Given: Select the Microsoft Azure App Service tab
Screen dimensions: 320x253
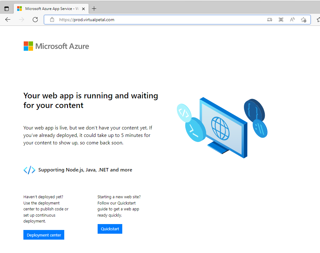Looking at the screenshot, I should click(x=51, y=9).
